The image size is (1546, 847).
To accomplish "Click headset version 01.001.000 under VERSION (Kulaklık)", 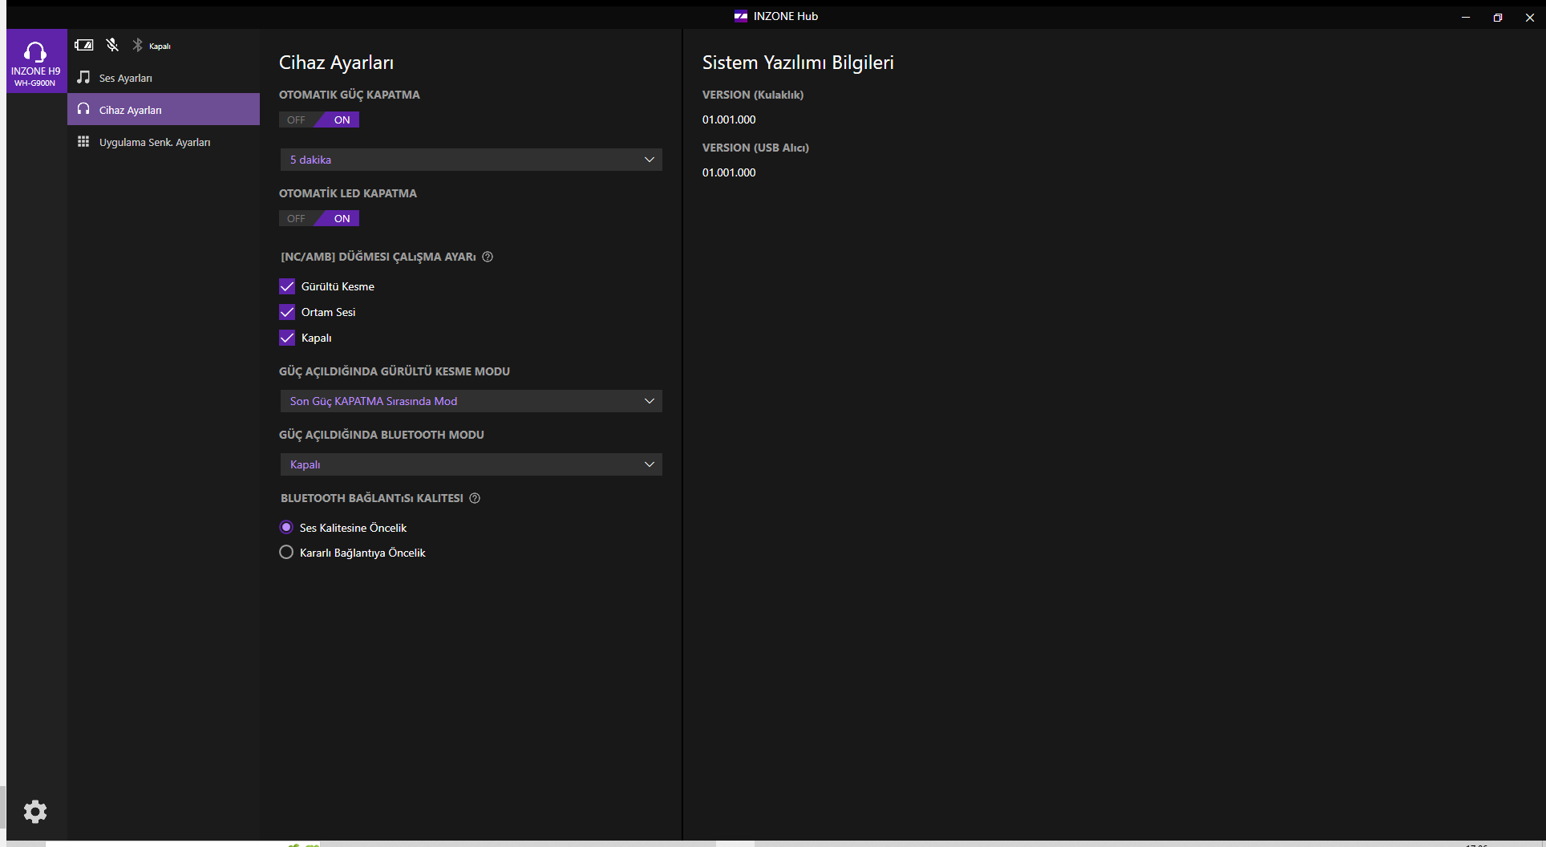I will [x=729, y=120].
